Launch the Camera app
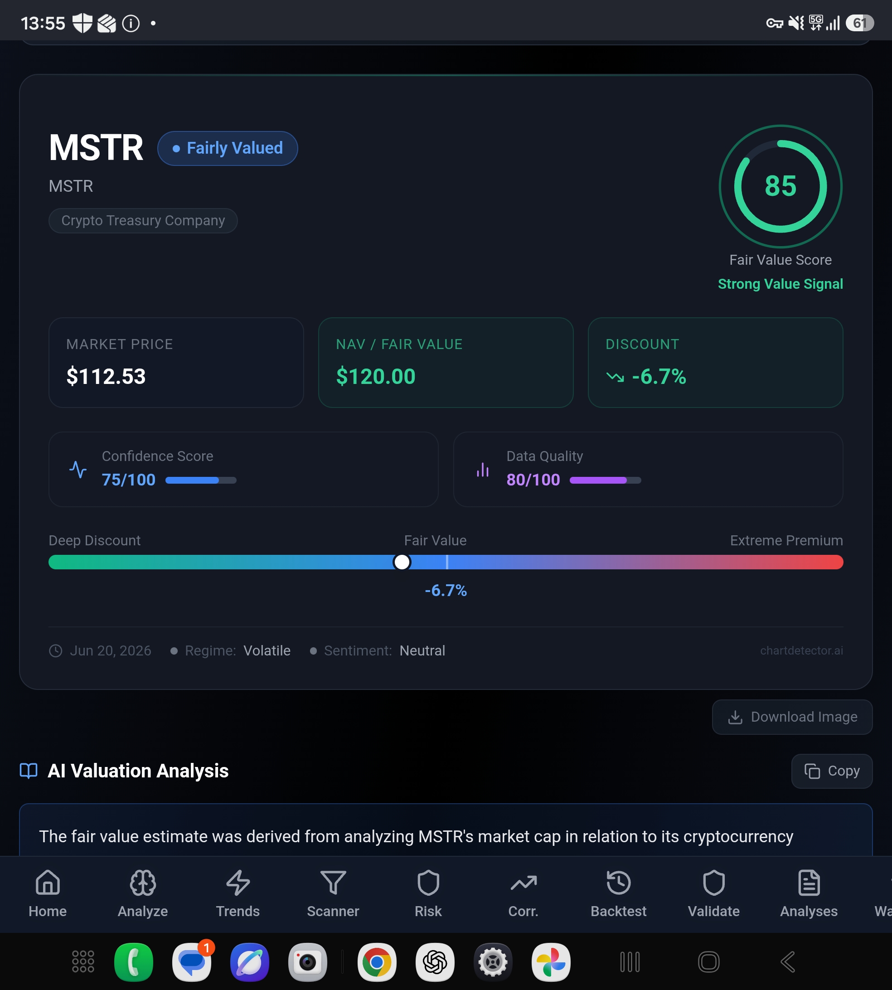The height and width of the screenshot is (990, 892). point(308,962)
